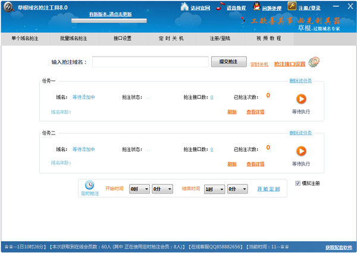This screenshot has width=357, height=253.
Task: Click 等待执行 label under 任务一 play button
Action: pos(301,111)
